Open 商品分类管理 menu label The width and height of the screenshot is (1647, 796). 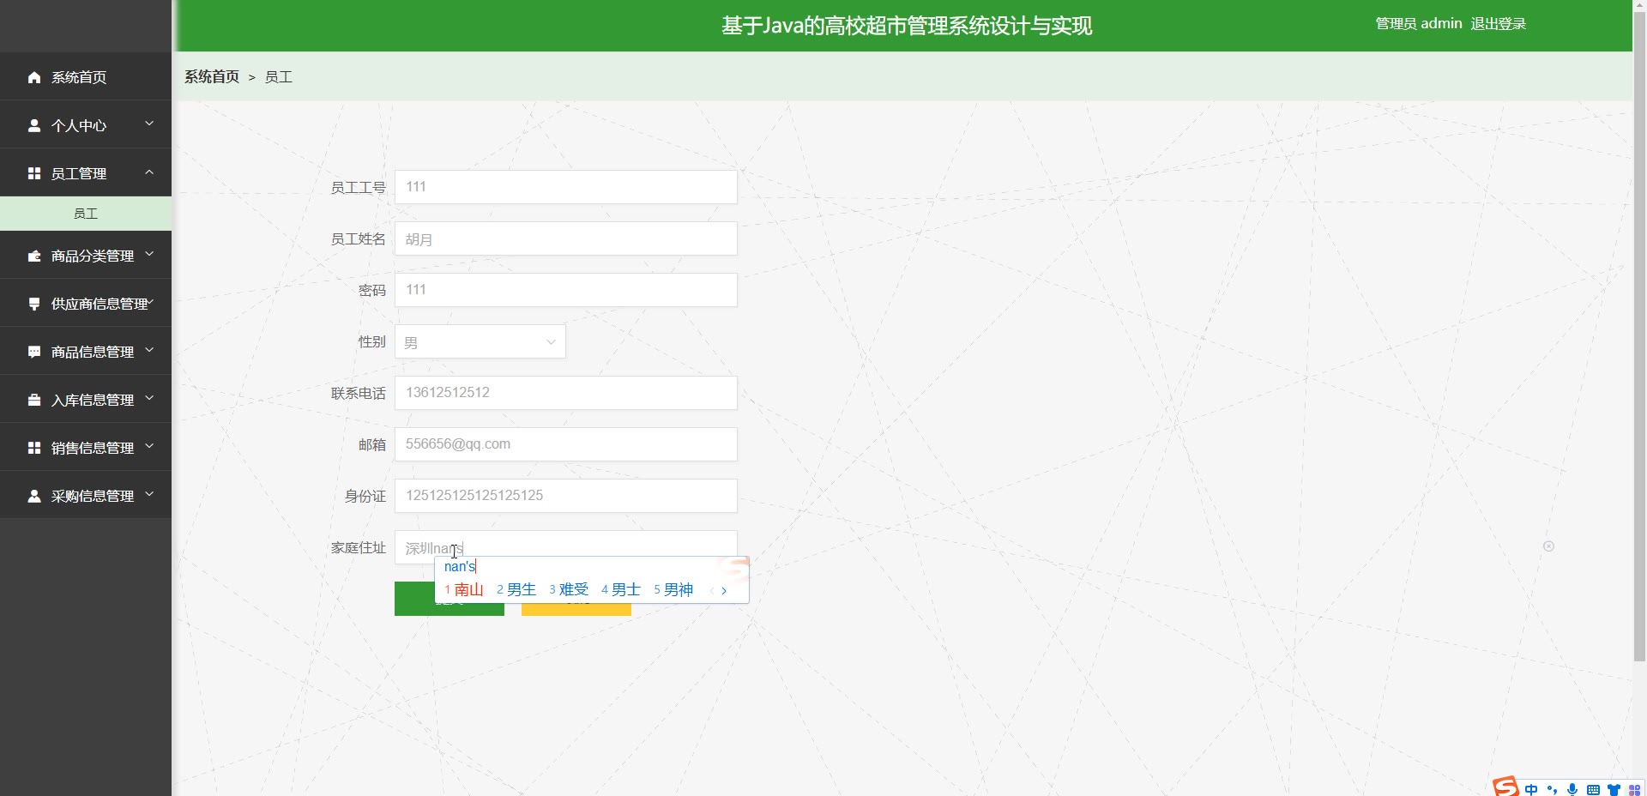93,256
